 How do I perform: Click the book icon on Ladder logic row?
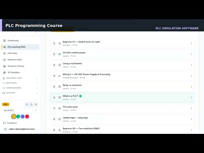click(x=60, y=119)
